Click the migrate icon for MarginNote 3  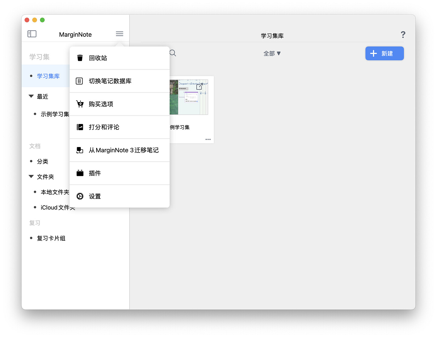(80, 150)
